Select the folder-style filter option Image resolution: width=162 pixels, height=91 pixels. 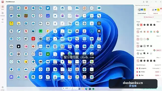[x=141, y=46]
